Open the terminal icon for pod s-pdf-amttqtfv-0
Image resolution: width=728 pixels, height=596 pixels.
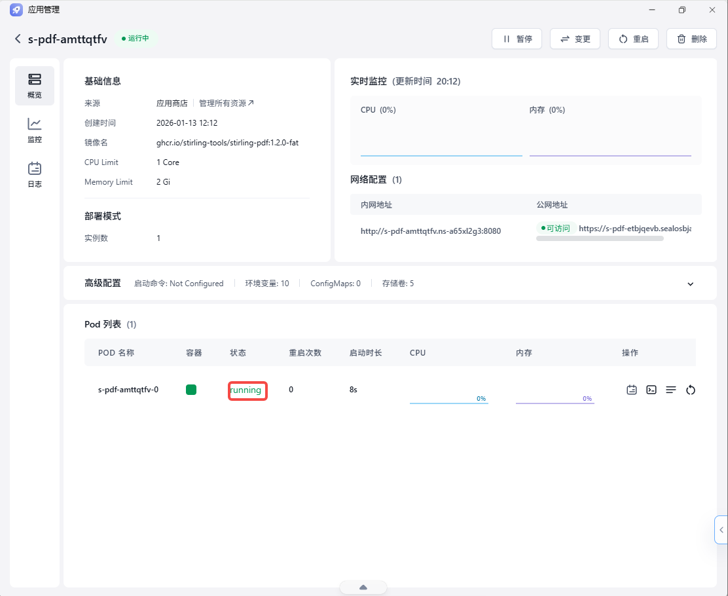click(651, 390)
